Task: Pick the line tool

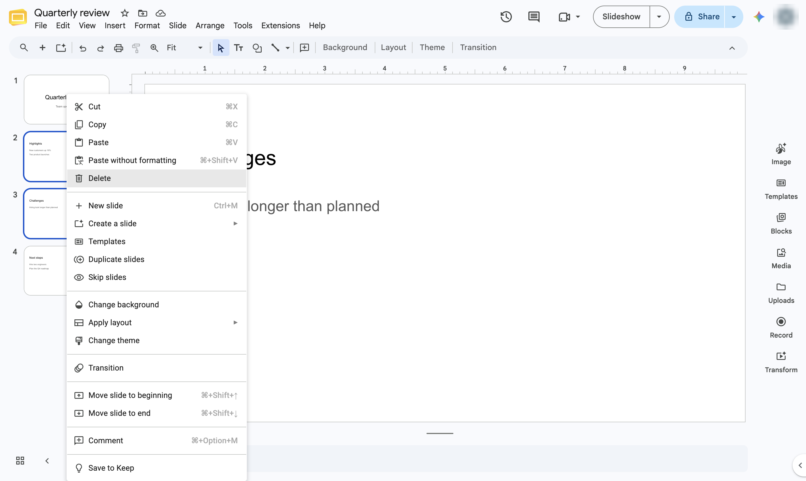Action: 275,48
